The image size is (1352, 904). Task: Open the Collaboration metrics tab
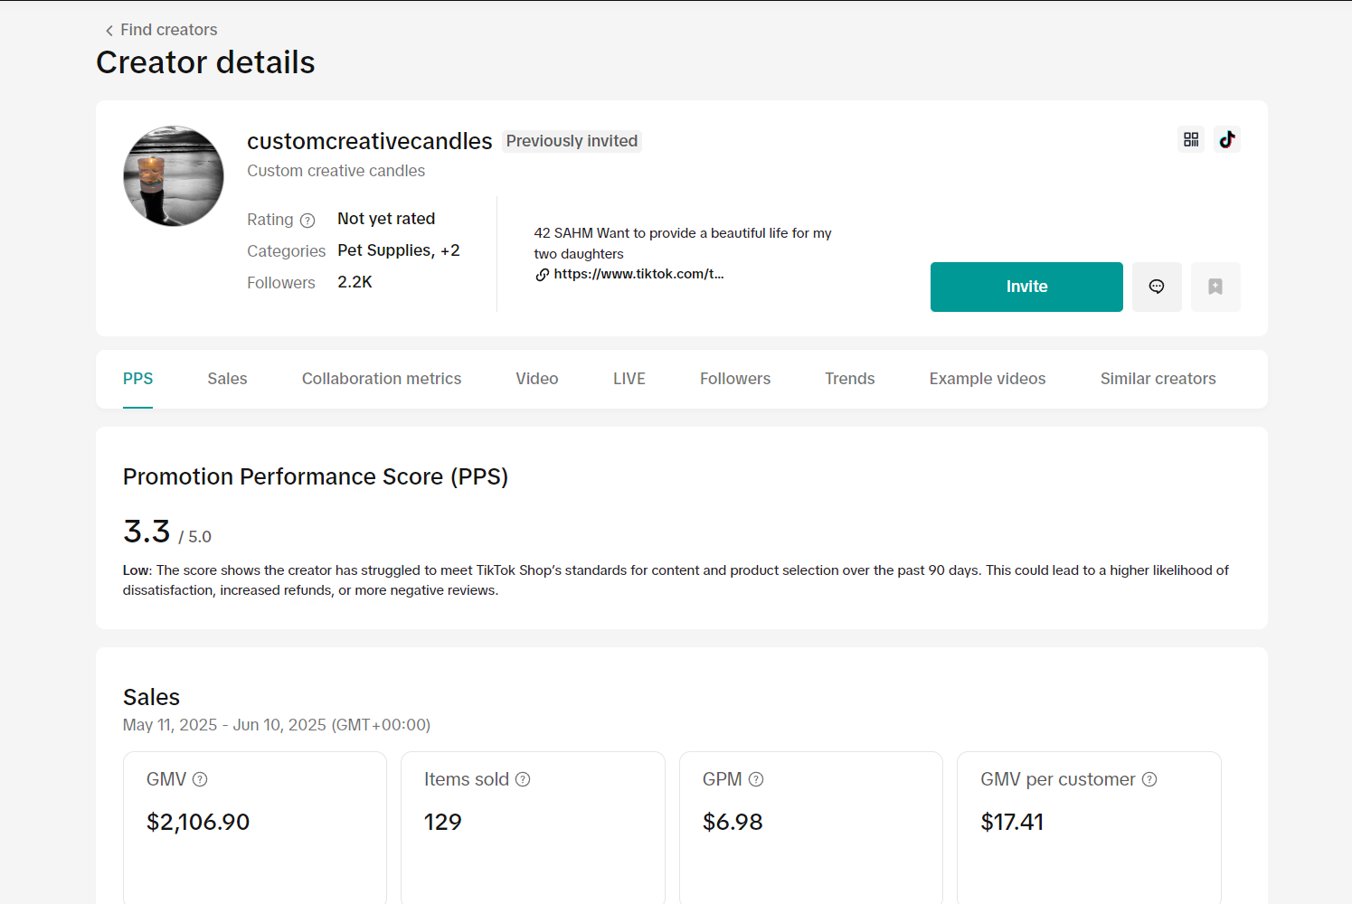(x=381, y=379)
